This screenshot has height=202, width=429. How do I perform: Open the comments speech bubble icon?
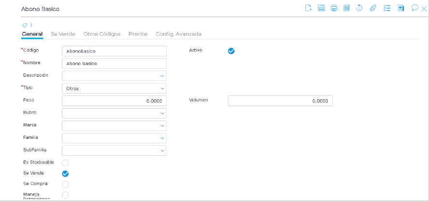click(x=414, y=8)
